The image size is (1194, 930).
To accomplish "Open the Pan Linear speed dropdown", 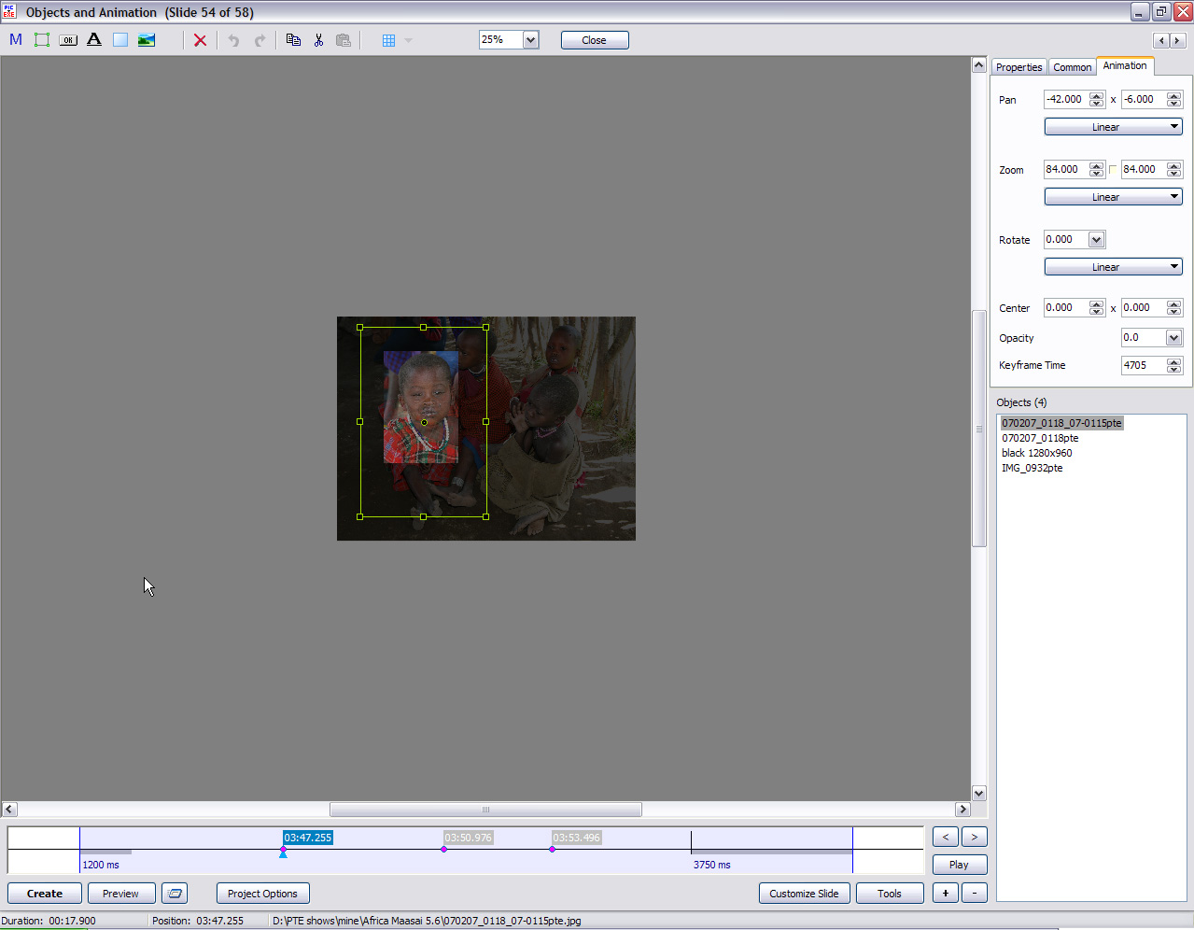I will click(x=1113, y=127).
